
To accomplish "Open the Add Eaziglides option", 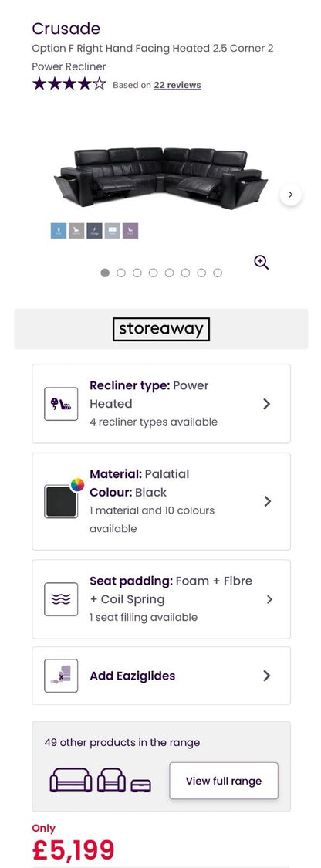I will 161,676.
